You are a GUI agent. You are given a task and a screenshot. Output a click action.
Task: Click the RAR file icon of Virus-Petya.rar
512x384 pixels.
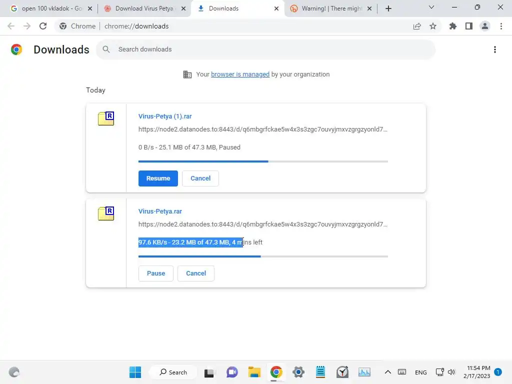(x=106, y=213)
